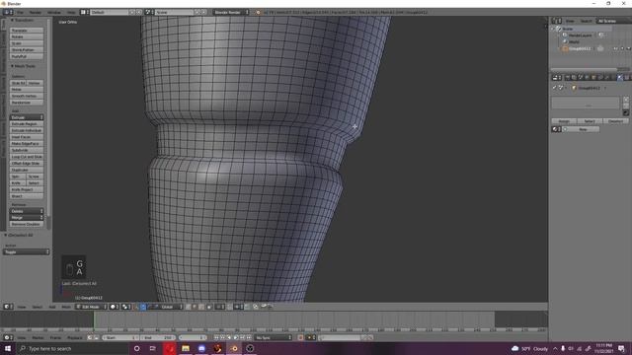Click the Subdivide button
The height and width of the screenshot is (355, 632).
click(x=27, y=150)
